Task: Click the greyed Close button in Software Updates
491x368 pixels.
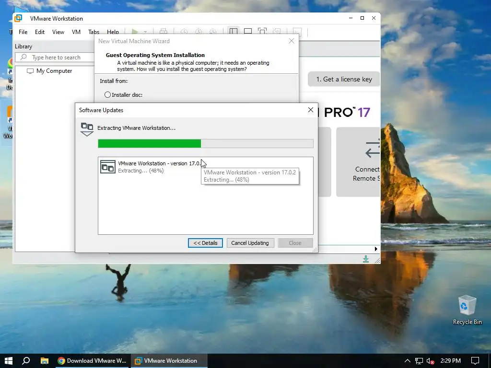Action: point(295,243)
